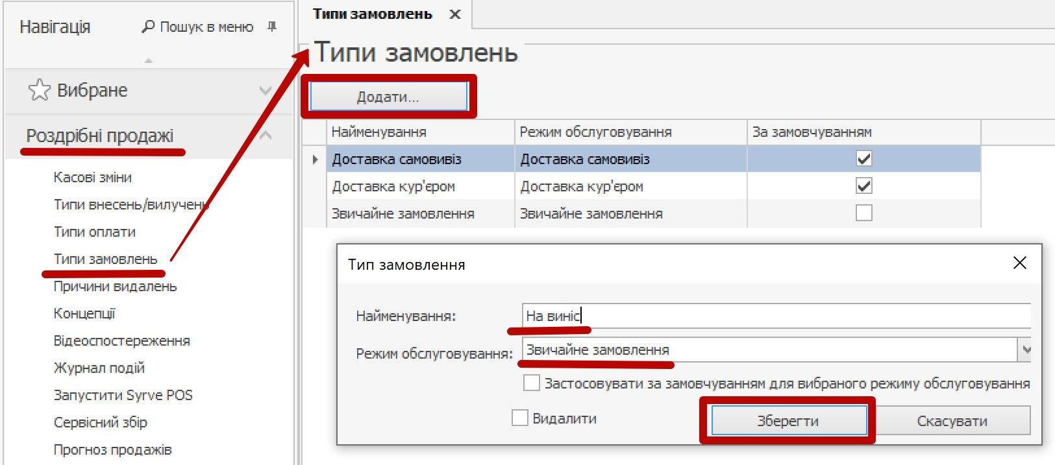This screenshot has width=1055, height=465.
Task: Uncheck default checkbox for Доставка самовивіз
Action: point(863,159)
